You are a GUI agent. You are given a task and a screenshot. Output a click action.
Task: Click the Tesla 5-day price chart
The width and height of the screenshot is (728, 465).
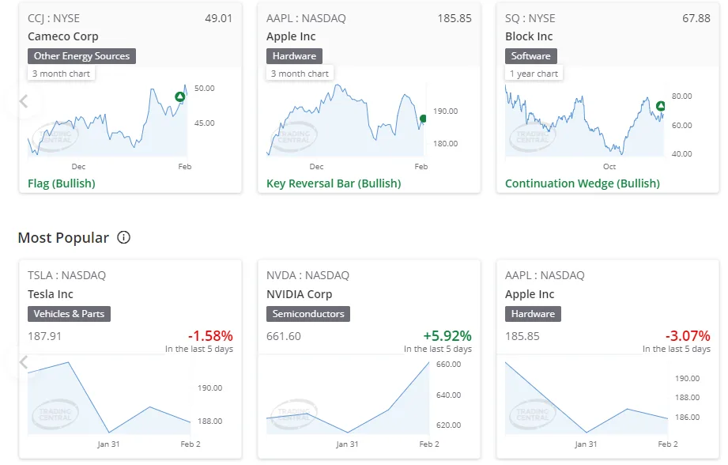109,399
